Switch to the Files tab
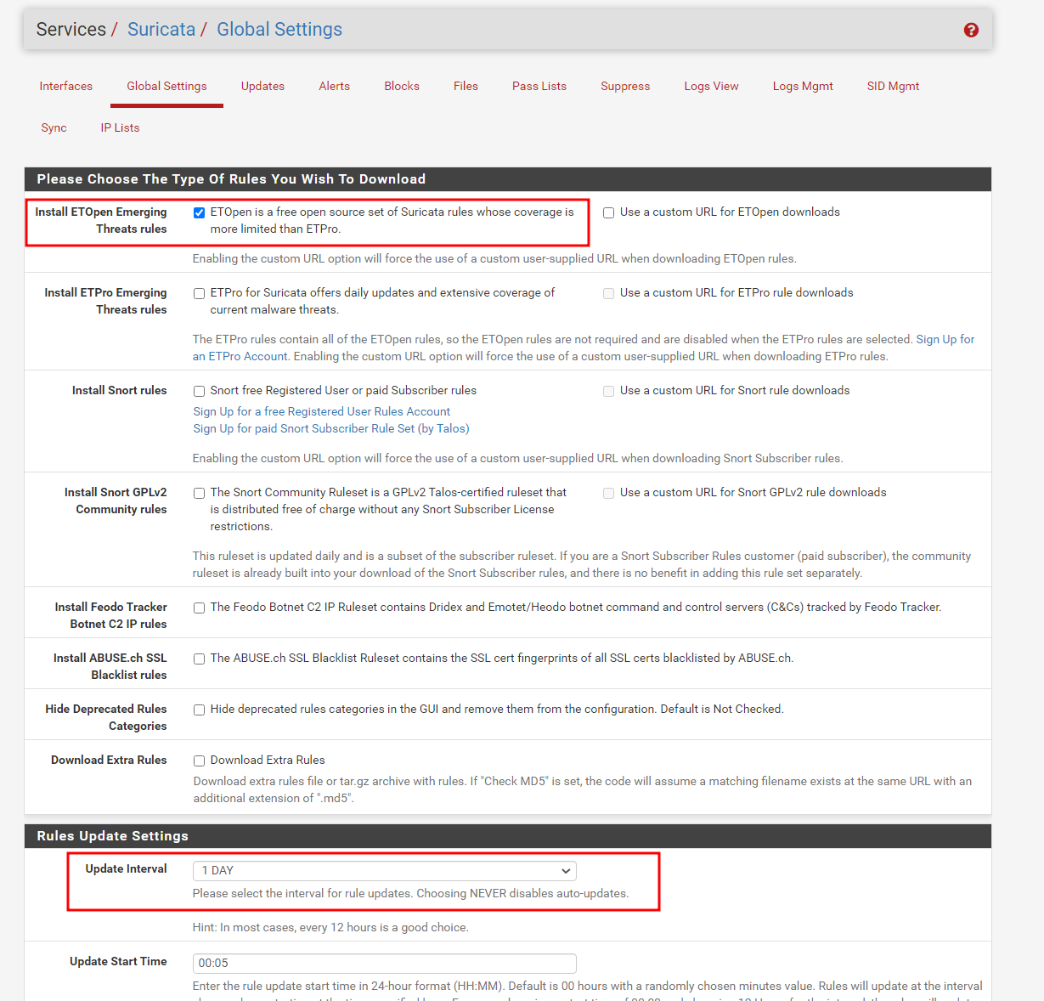Viewport: 1044px width, 1001px height. [466, 86]
